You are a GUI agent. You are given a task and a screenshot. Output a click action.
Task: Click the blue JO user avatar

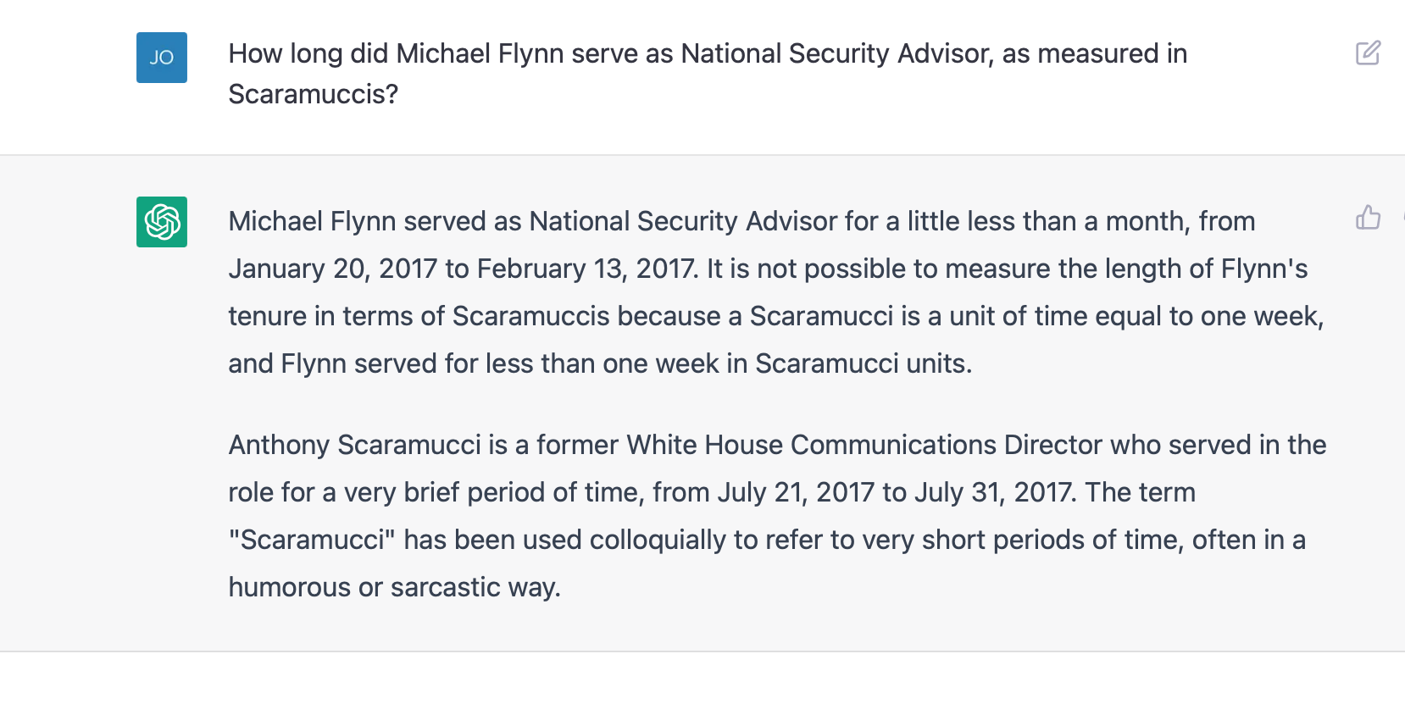click(162, 58)
